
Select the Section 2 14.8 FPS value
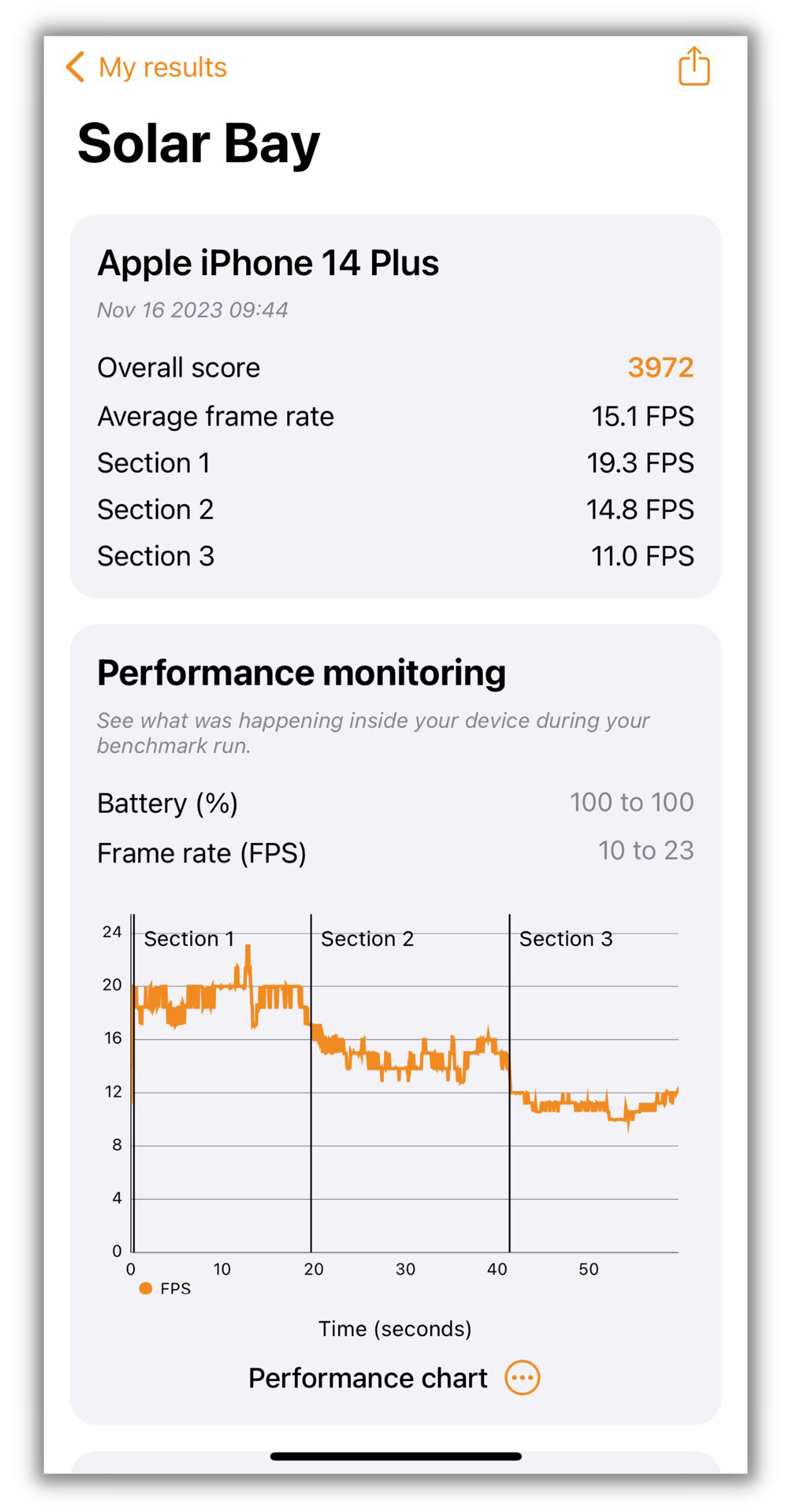pos(640,510)
